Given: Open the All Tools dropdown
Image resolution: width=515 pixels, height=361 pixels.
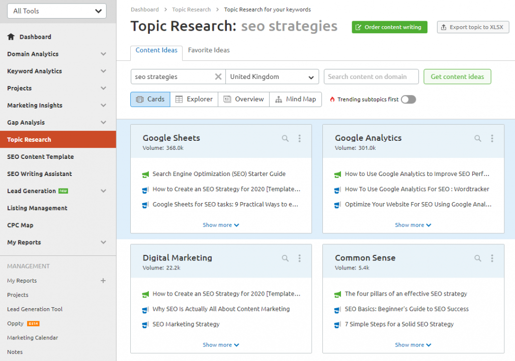Looking at the screenshot, I should 57,11.
